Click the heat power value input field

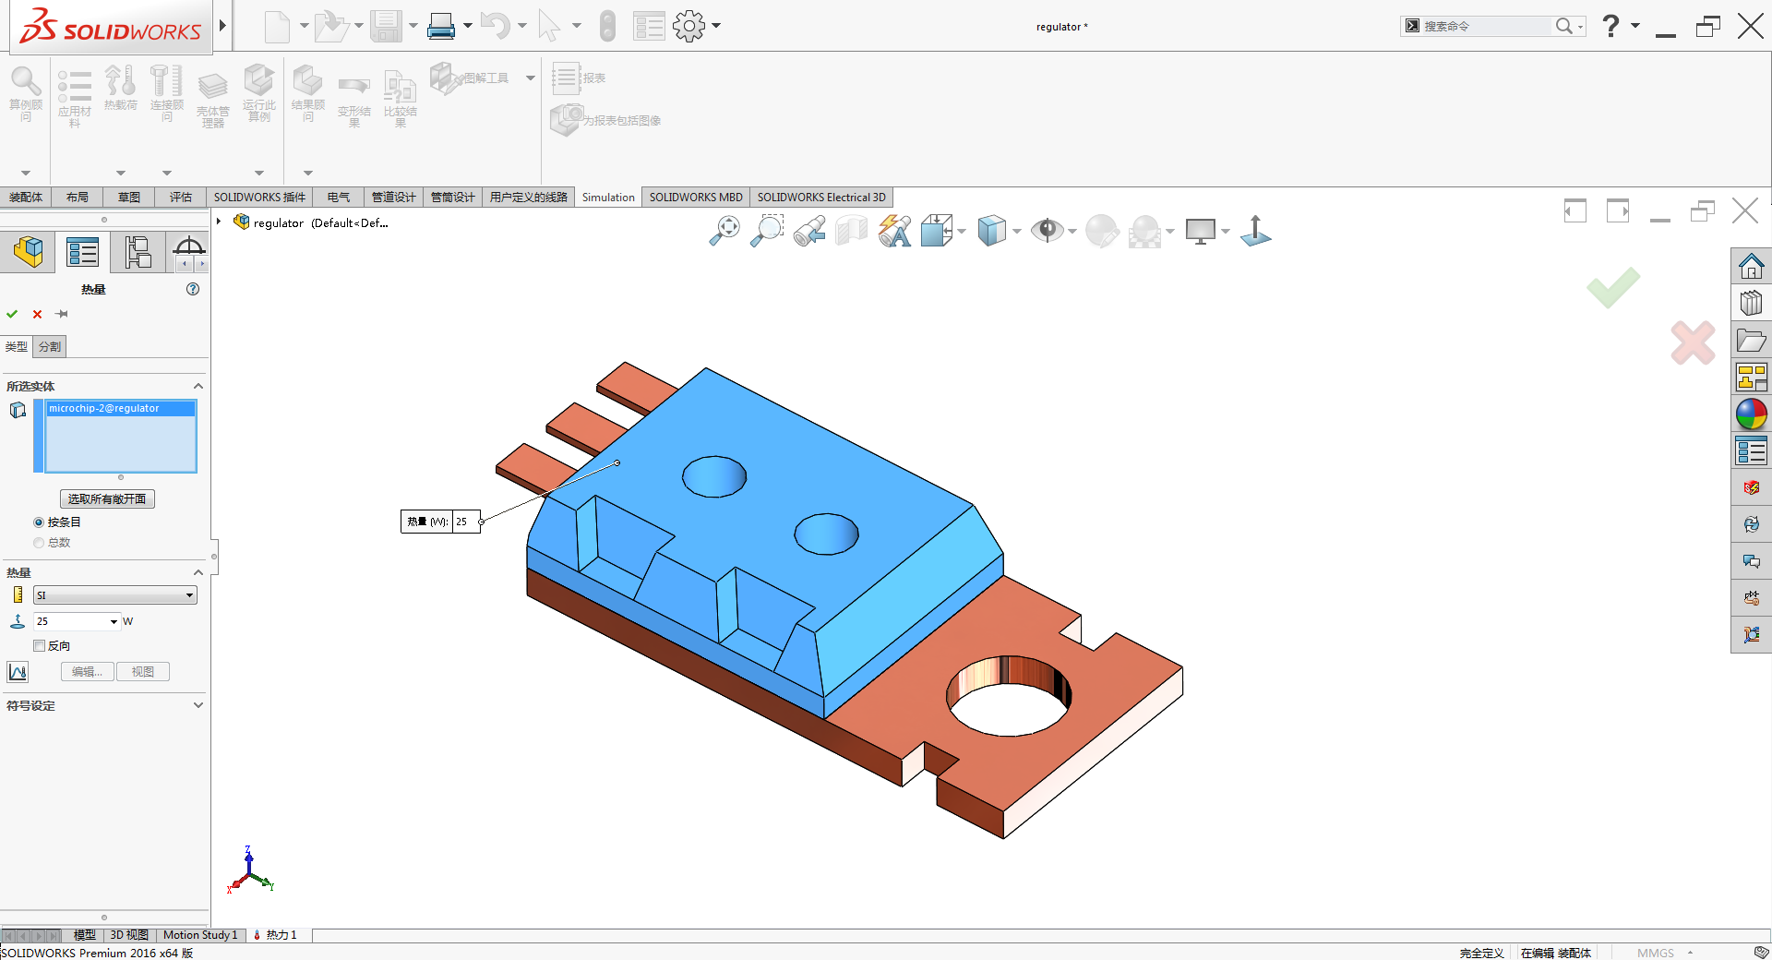pos(71,621)
